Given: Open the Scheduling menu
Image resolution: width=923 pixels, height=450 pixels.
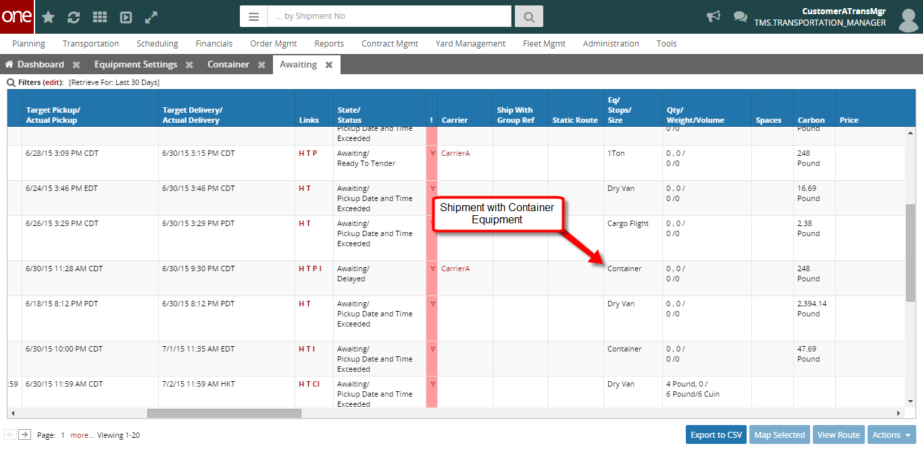Looking at the screenshot, I should (157, 44).
